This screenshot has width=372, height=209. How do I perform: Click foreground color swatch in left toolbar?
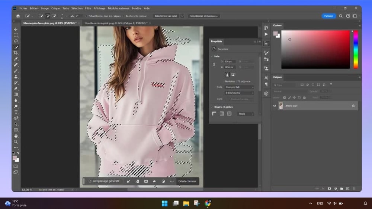[x=15, y=158]
